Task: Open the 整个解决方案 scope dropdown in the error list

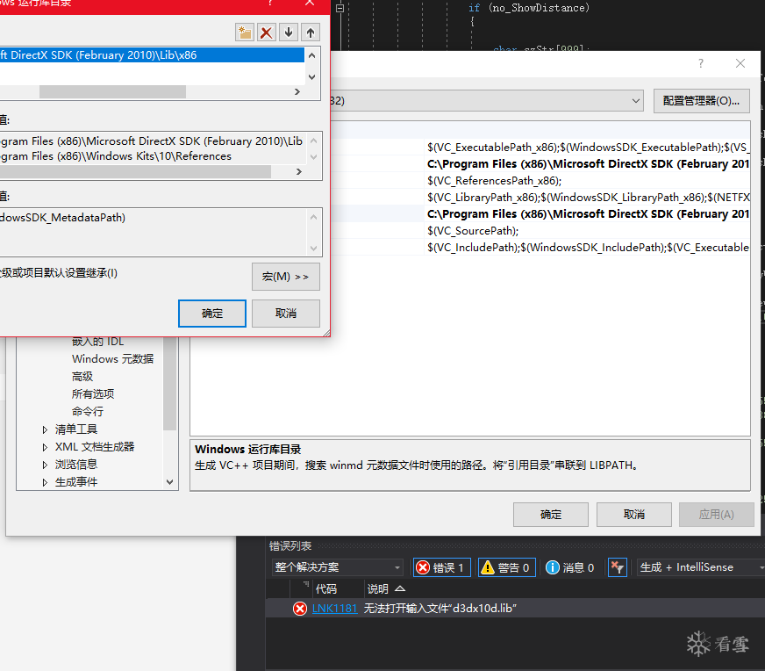Action: coord(337,567)
